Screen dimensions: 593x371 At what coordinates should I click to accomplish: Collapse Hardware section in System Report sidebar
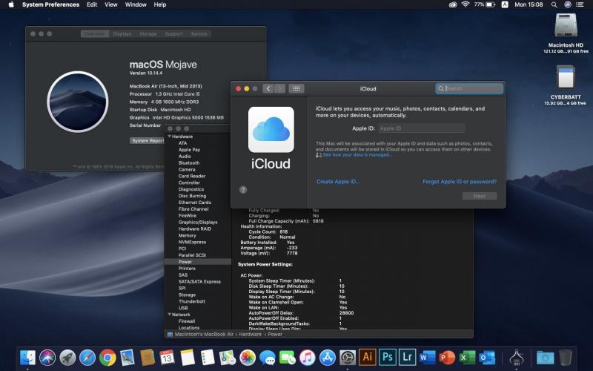(170, 137)
